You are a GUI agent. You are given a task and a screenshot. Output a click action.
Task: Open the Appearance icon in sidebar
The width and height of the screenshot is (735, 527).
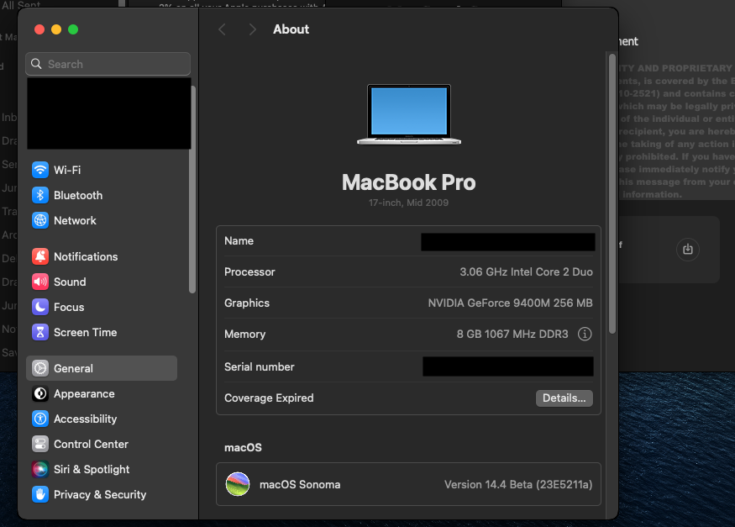tap(40, 394)
